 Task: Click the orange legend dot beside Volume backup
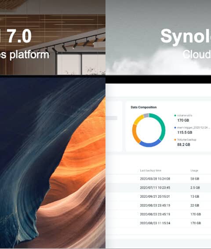click(x=175, y=140)
